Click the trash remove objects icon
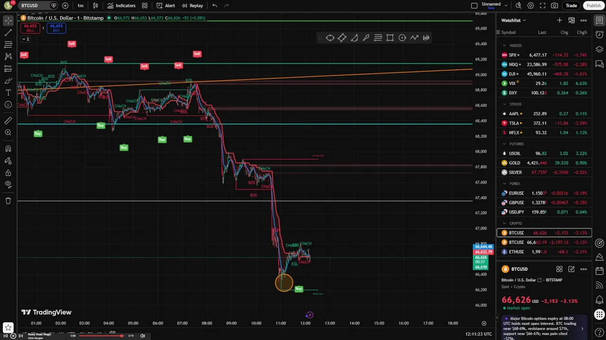 [8, 201]
